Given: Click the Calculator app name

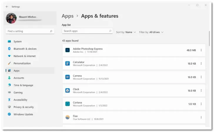Looking at the screenshot, I should (78, 62).
